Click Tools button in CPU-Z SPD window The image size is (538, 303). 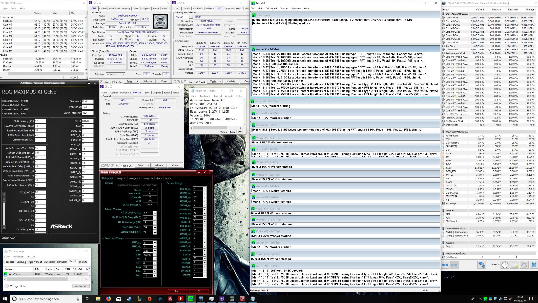pos(213,82)
